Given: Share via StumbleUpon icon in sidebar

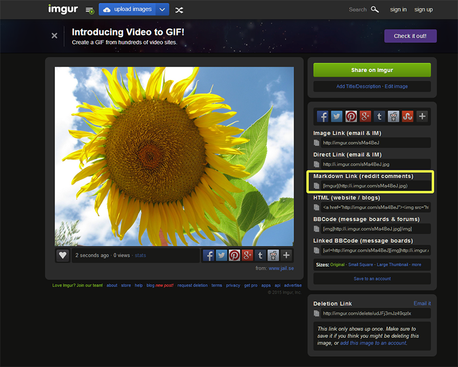Looking at the screenshot, I should click(x=408, y=117).
